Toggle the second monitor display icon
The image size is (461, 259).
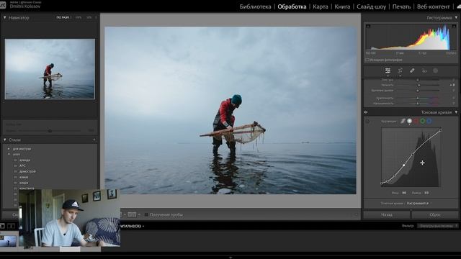point(12,226)
